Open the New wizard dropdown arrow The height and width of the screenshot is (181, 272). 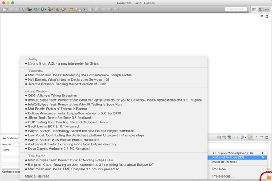click(7, 9)
